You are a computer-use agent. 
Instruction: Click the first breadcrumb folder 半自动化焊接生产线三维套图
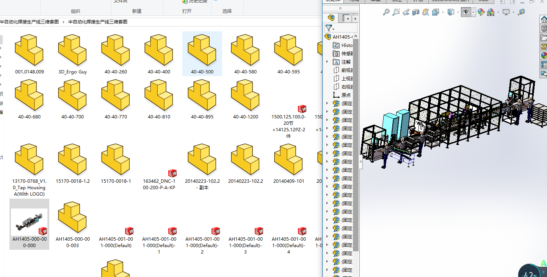click(x=30, y=22)
